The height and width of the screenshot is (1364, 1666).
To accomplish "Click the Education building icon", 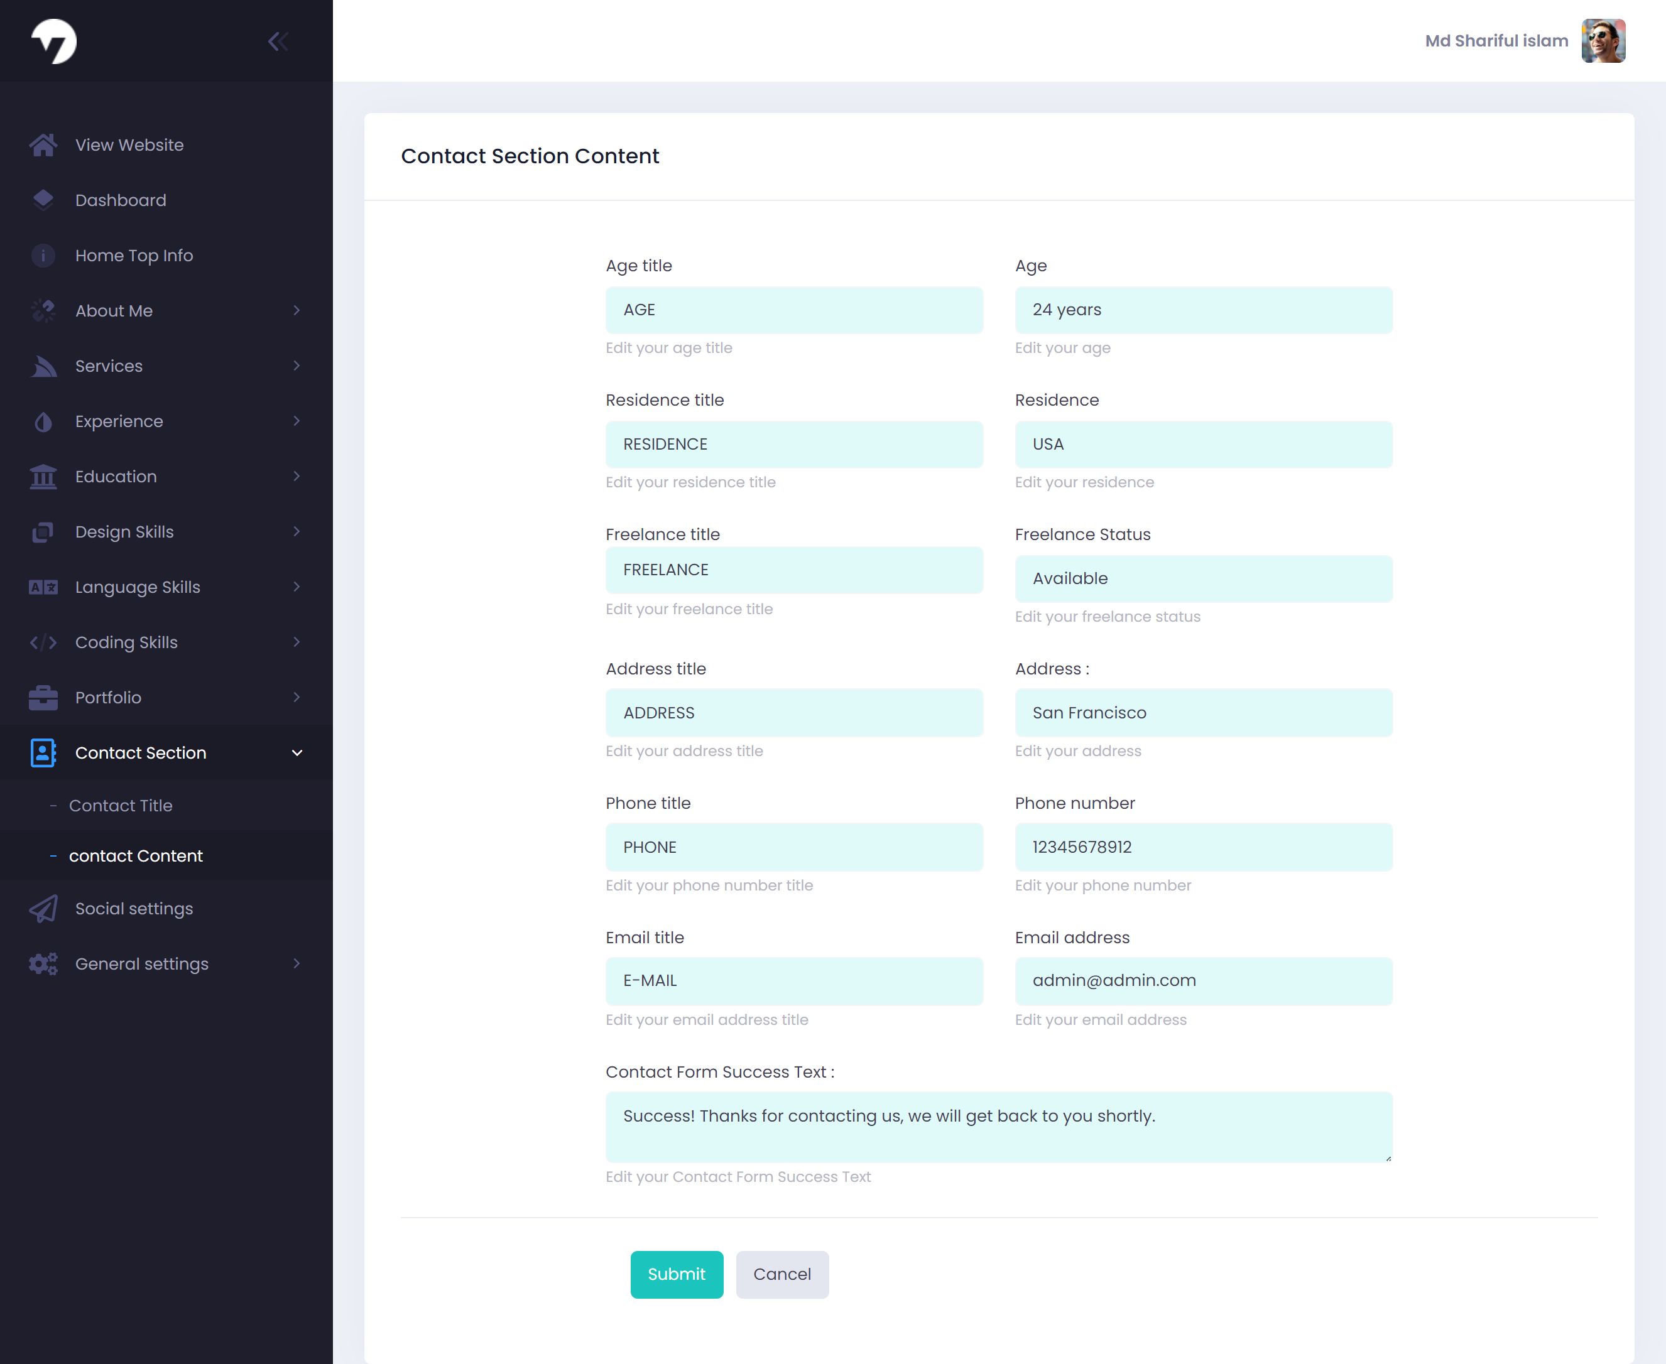I will point(43,477).
